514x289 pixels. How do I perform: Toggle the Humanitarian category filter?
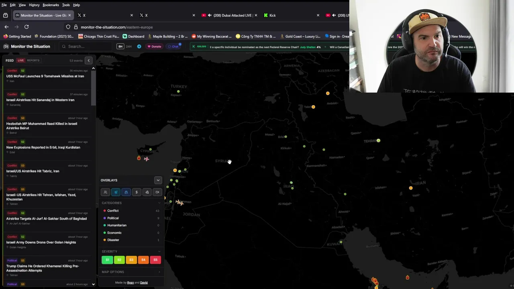tap(131, 225)
